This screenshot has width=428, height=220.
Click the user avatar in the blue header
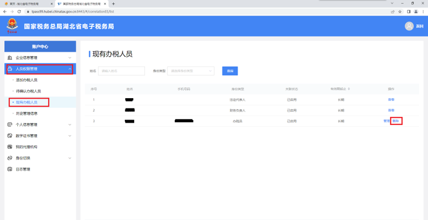(409, 26)
